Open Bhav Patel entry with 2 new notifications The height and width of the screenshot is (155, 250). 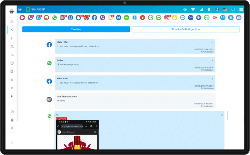pos(135,46)
